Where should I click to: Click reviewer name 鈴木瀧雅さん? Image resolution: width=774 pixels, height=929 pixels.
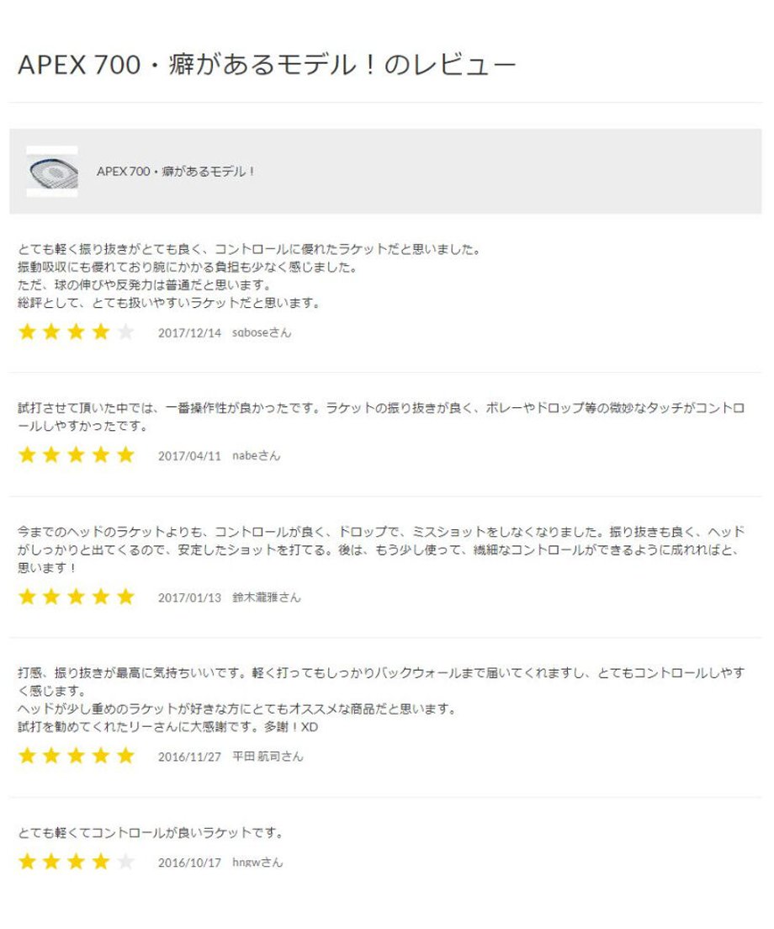point(267,597)
